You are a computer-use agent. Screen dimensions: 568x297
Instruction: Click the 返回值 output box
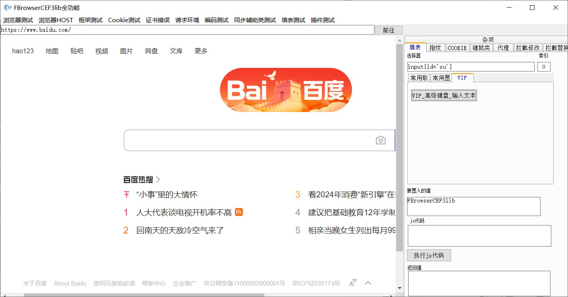(x=479, y=283)
